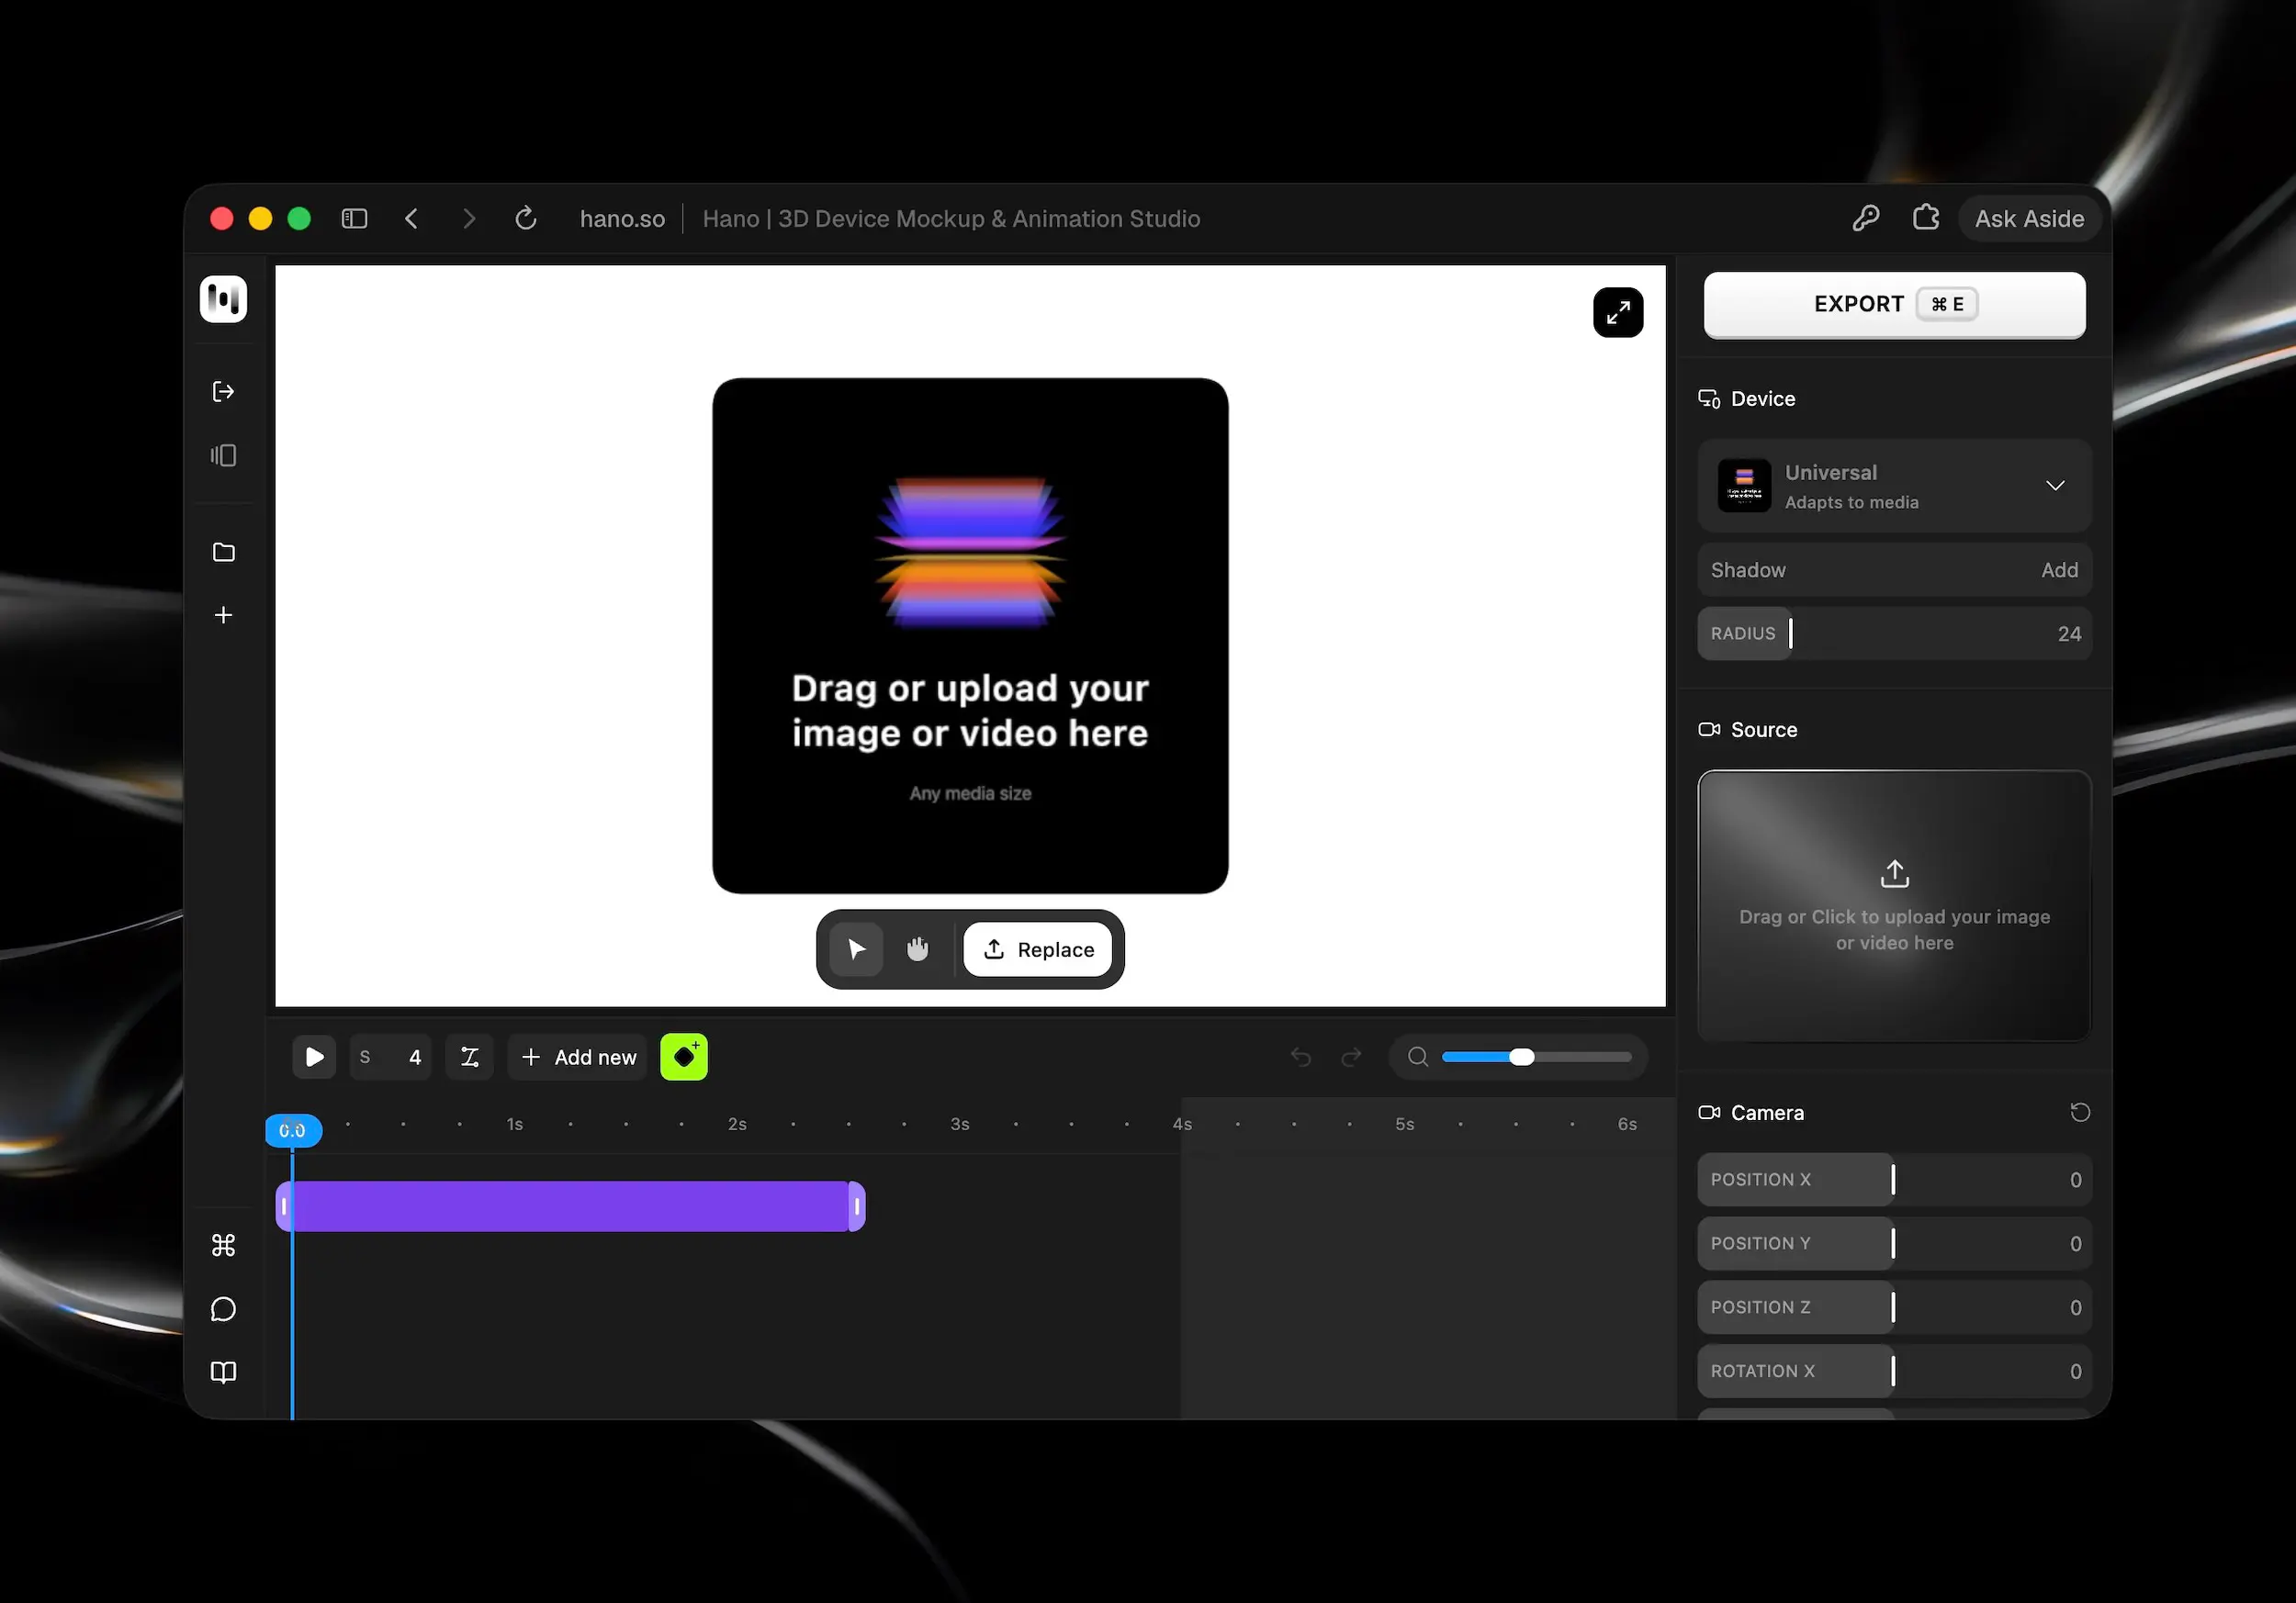
Task: Toggle the browser sidebar panel icon
Action: pos(354,219)
